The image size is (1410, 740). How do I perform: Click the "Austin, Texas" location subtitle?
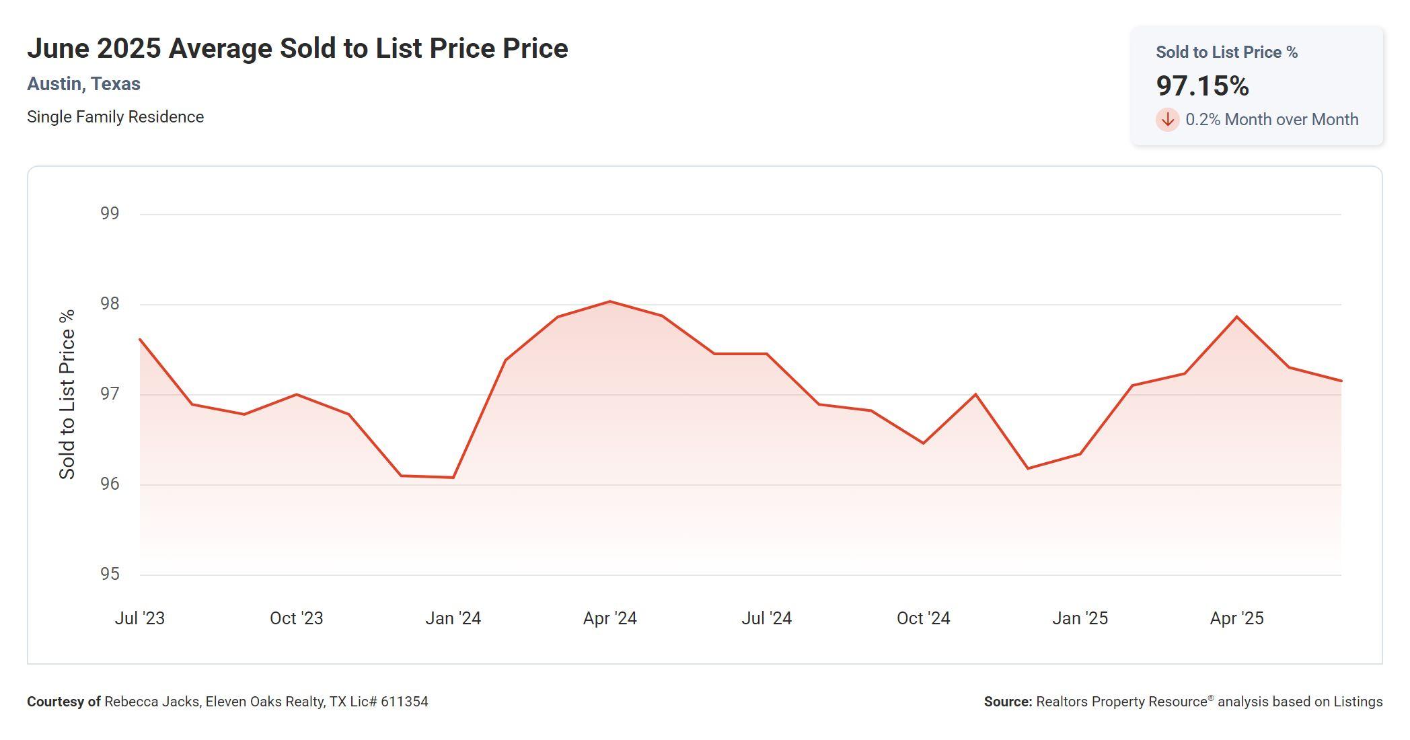pyautogui.click(x=83, y=84)
